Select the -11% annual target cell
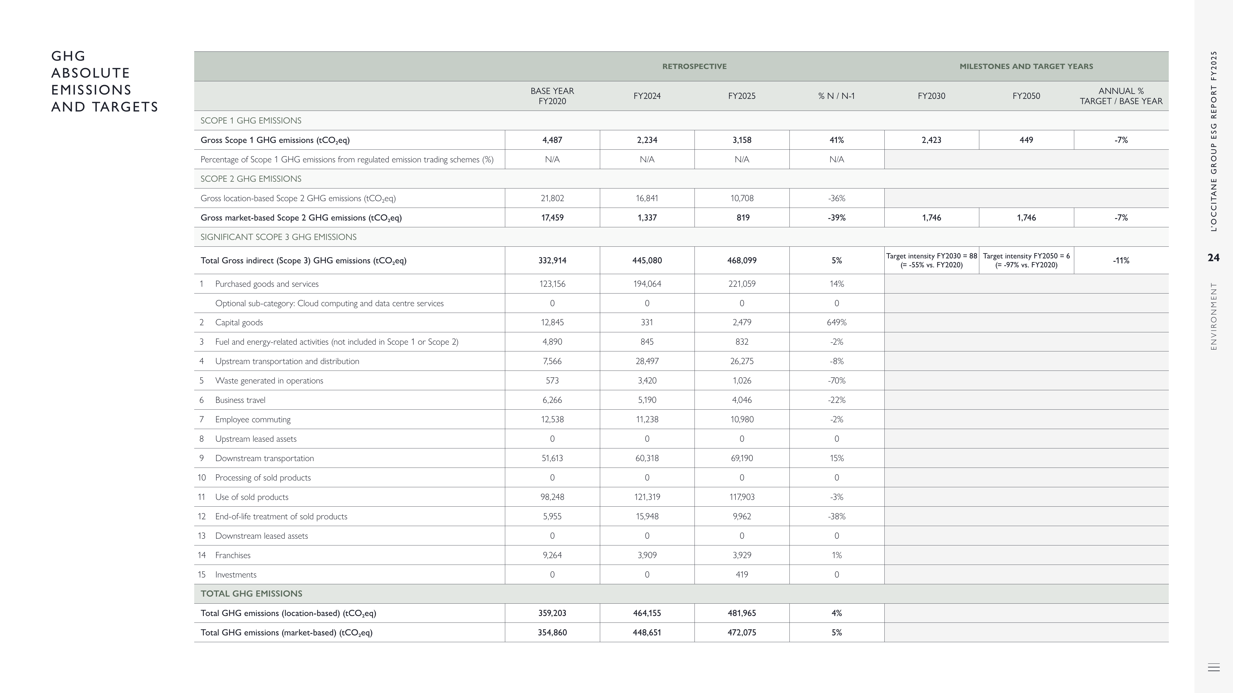This screenshot has width=1233, height=693. coord(1121,261)
